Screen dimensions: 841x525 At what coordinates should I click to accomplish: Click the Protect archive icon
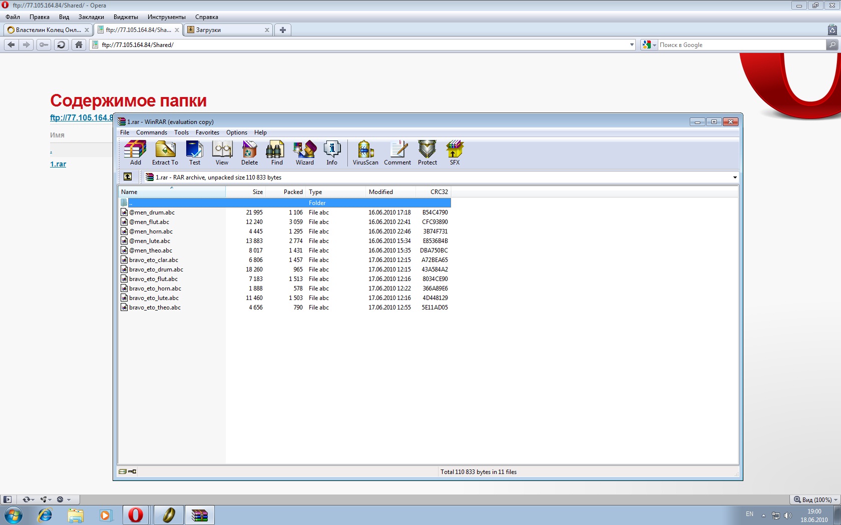pyautogui.click(x=427, y=152)
